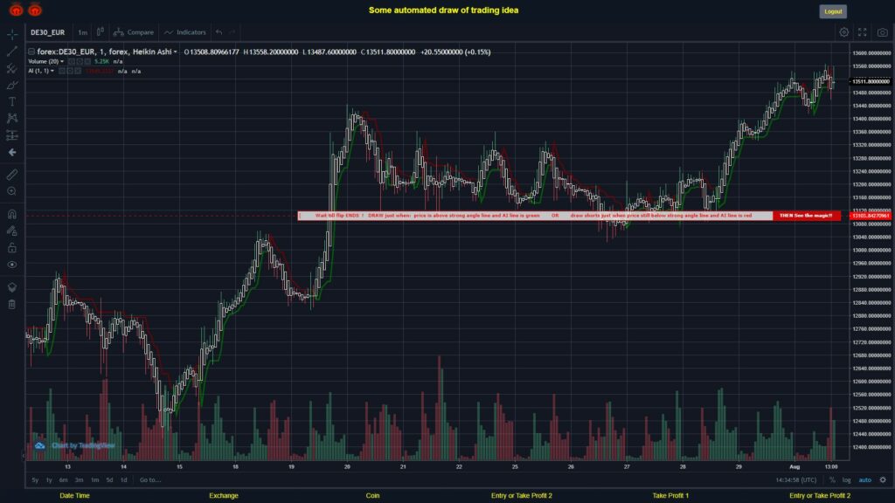Hide the Volume (20) indicator
The height and width of the screenshot is (503, 895).
coord(72,62)
